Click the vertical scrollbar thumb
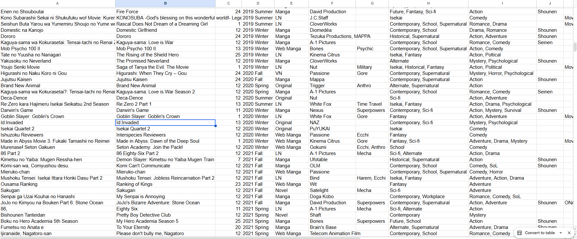Image resolution: width=577 pixels, height=239 pixels. [x=575, y=47]
